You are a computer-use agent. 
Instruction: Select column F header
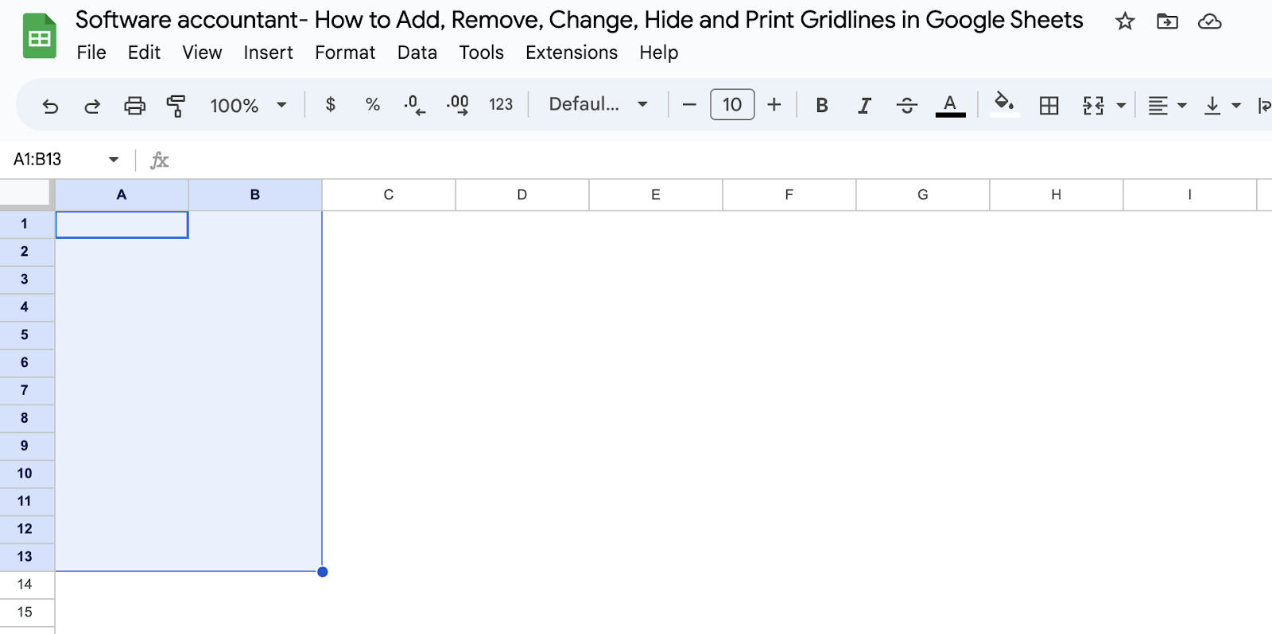tap(789, 195)
